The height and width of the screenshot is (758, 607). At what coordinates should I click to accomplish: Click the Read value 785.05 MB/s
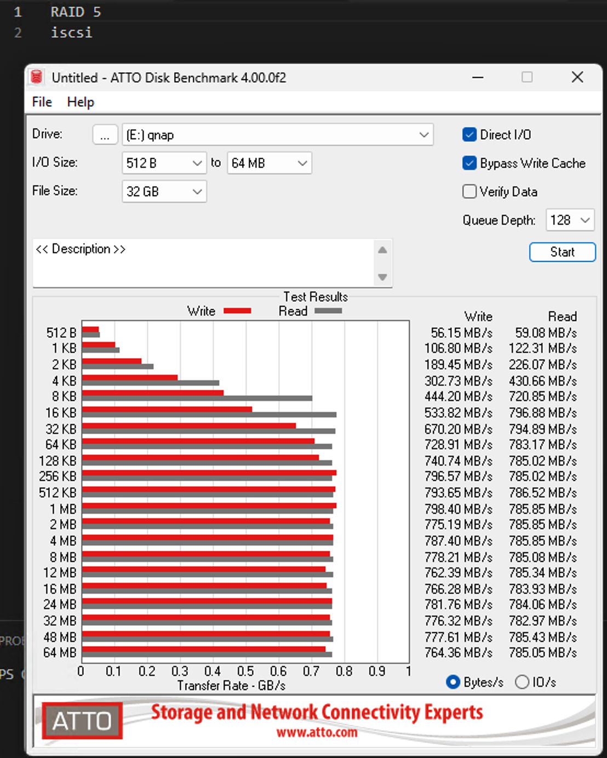[543, 653]
